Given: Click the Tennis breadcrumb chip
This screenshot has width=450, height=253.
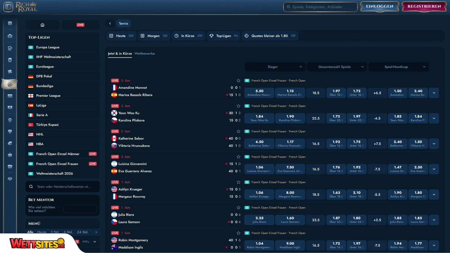Looking at the screenshot, I should tap(123, 23).
